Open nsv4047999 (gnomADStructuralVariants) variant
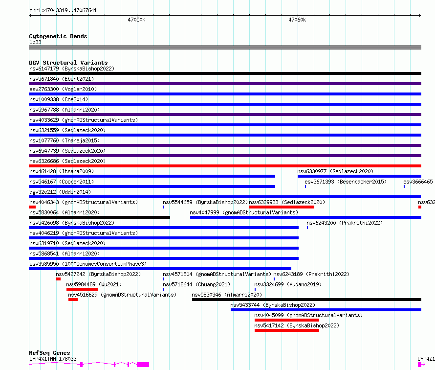435x370 pixels. 244,212
